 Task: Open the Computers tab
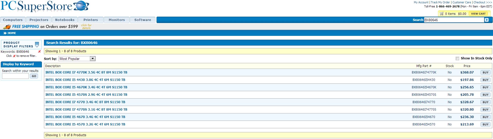click(13, 20)
